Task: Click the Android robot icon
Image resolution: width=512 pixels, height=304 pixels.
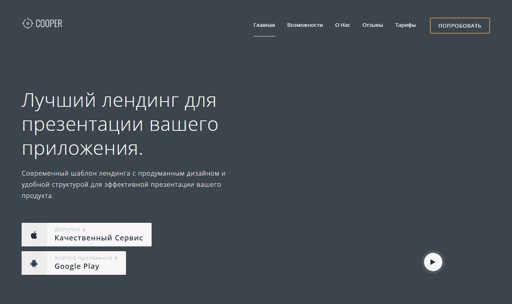Action: pos(34,263)
